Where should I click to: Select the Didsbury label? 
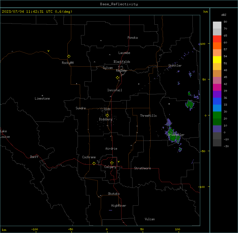click(x=106, y=119)
